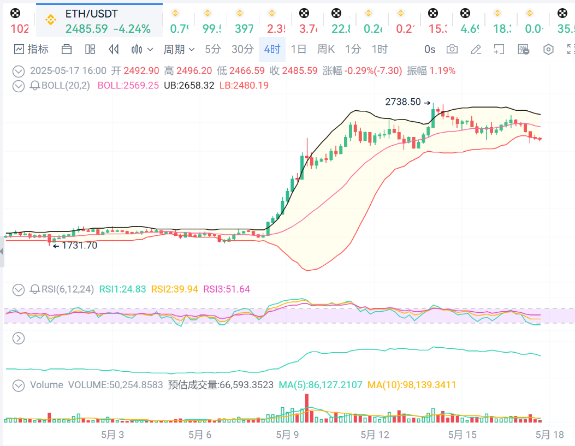Screen dimensions: 575x446
Task: Click the 5月 3 date axis label
Action: (112, 435)
